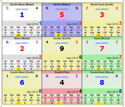125x107 pixels.
Task: Open view sector link in North-East (Earth)
Action: click(x=102, y=9)
